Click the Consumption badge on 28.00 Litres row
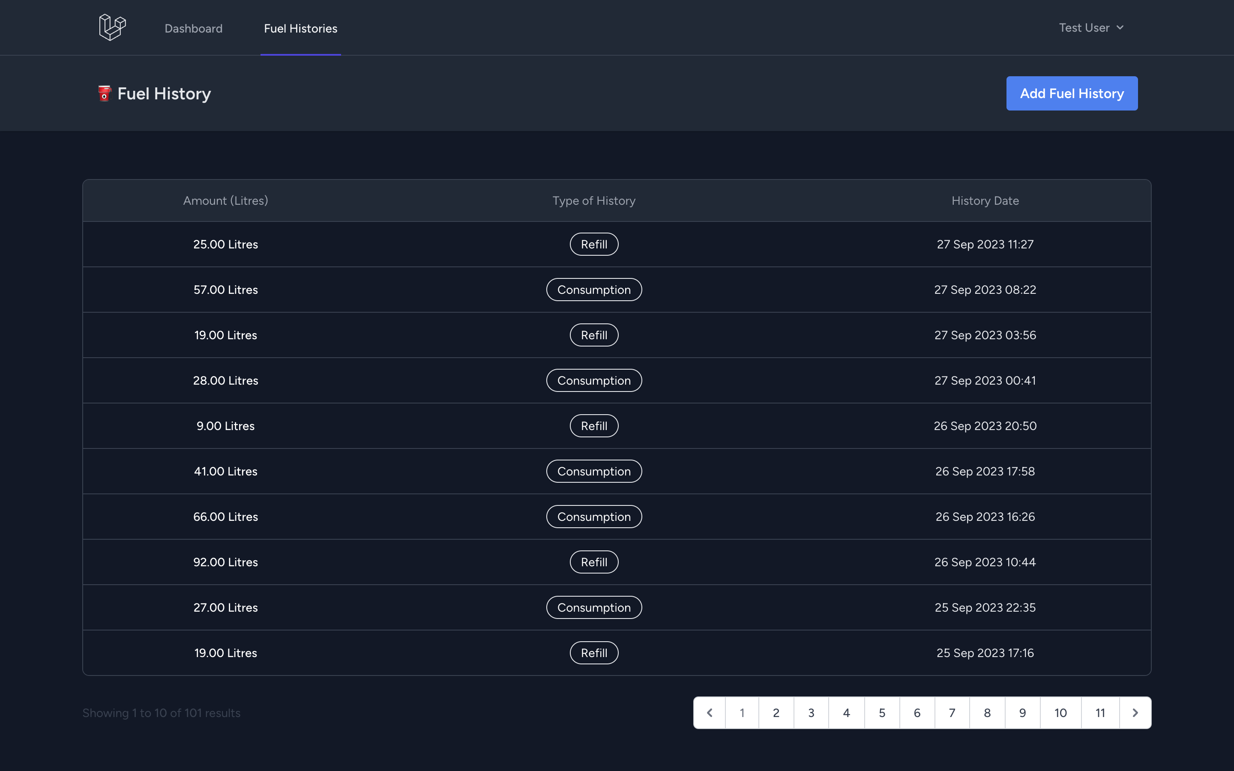 [x=593, y=380]
